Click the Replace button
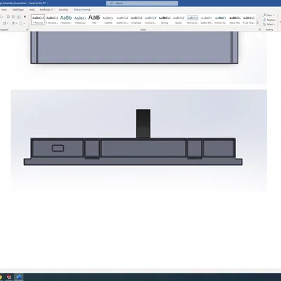Viewport: 281px width, 281px height. (269, 20)
